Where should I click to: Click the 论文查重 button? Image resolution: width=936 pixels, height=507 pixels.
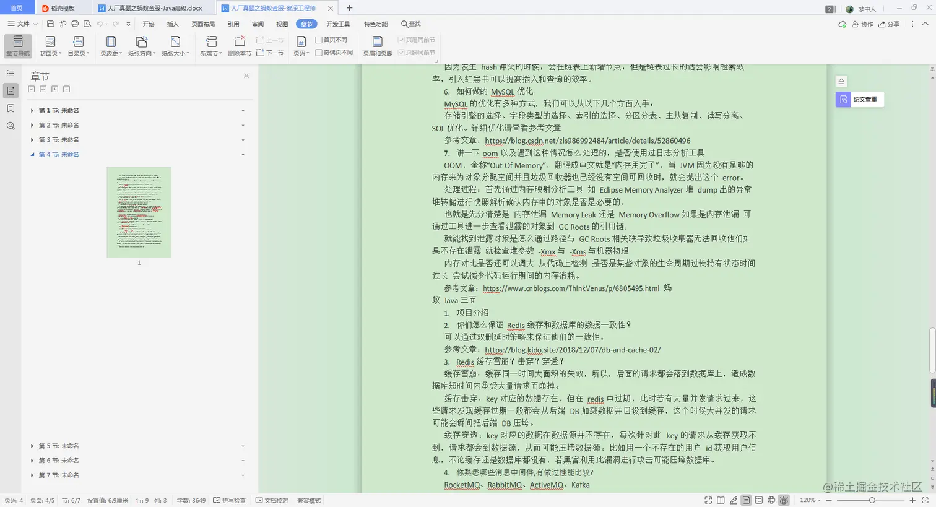coord(859,99)
